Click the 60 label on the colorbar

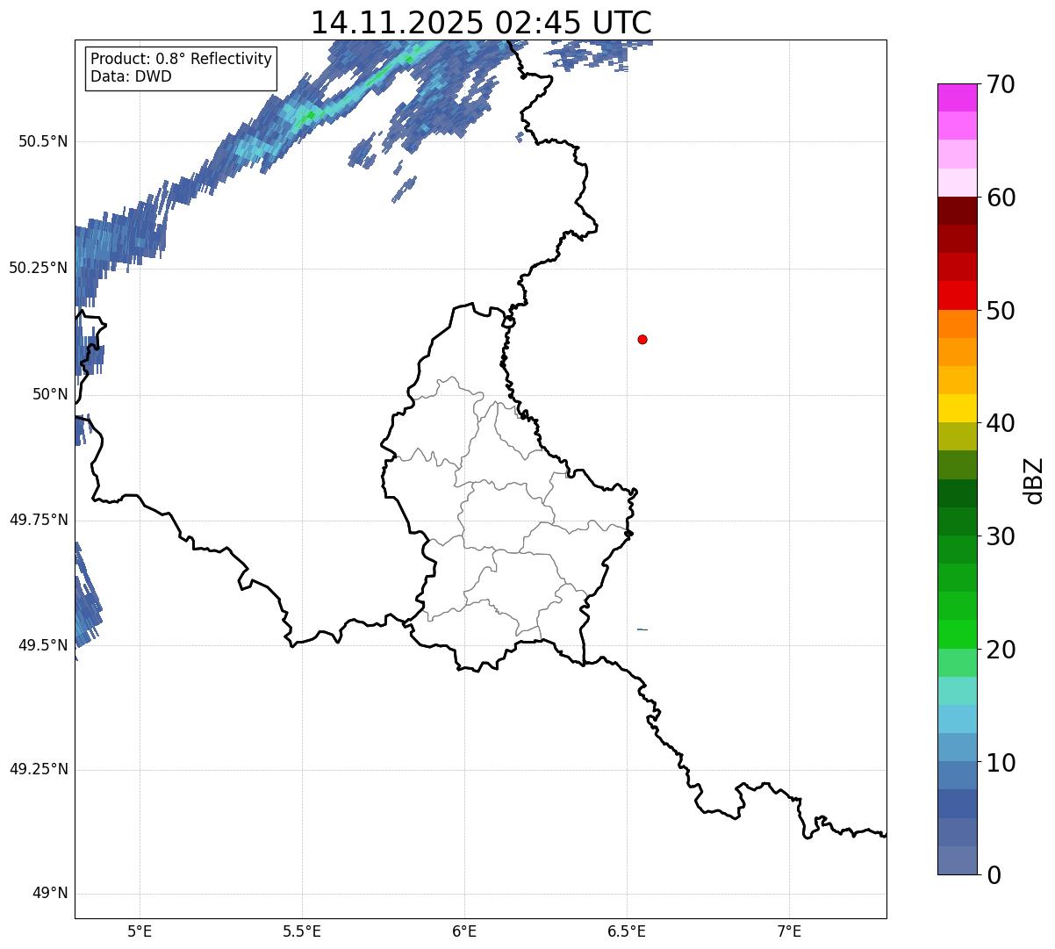click(1001, 198)
